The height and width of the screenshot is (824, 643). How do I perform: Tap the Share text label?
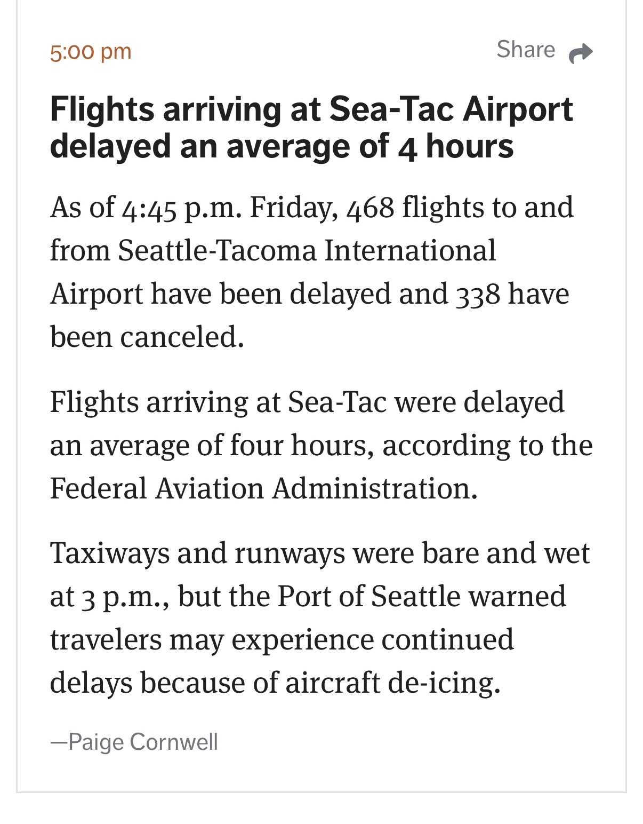tap(526, 50)
